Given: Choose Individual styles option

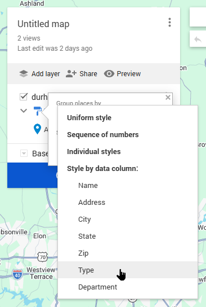Looking at the screenshot, I should click(128, 152).
